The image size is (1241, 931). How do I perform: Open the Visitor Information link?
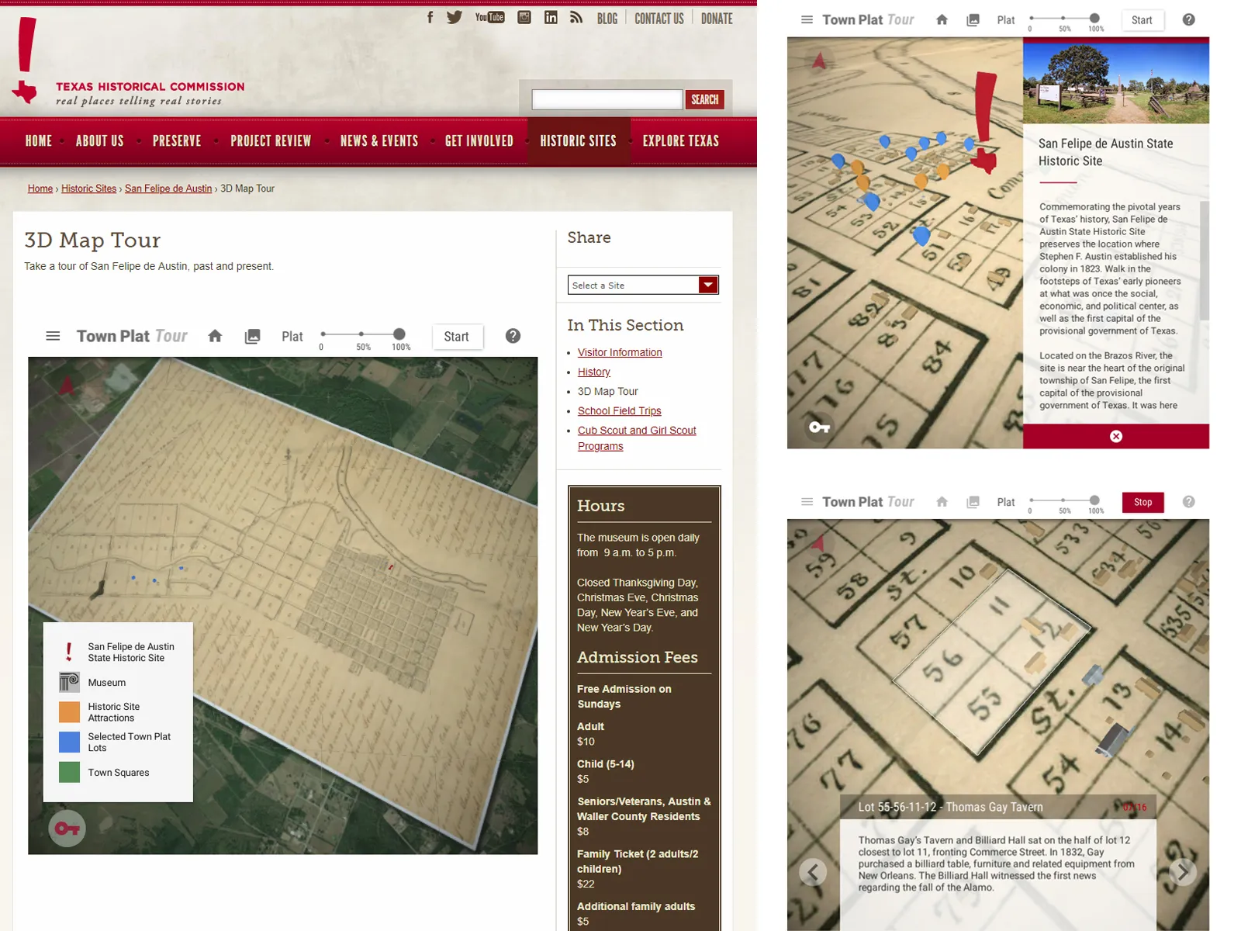coord(620,352)
